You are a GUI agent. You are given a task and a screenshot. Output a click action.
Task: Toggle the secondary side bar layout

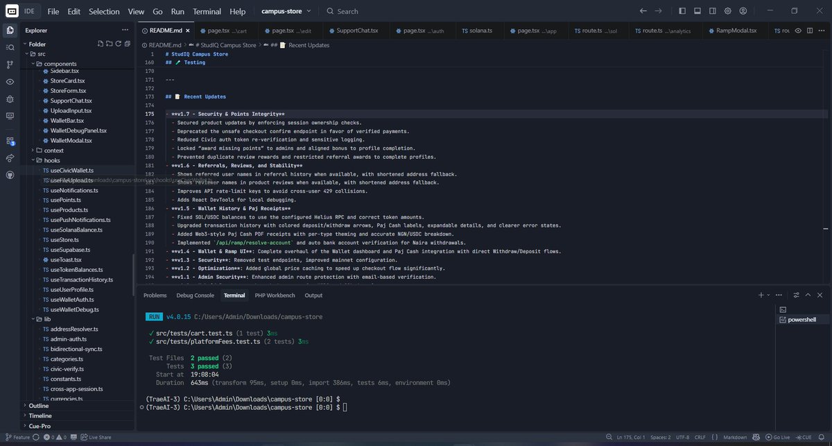coord(713,11)
